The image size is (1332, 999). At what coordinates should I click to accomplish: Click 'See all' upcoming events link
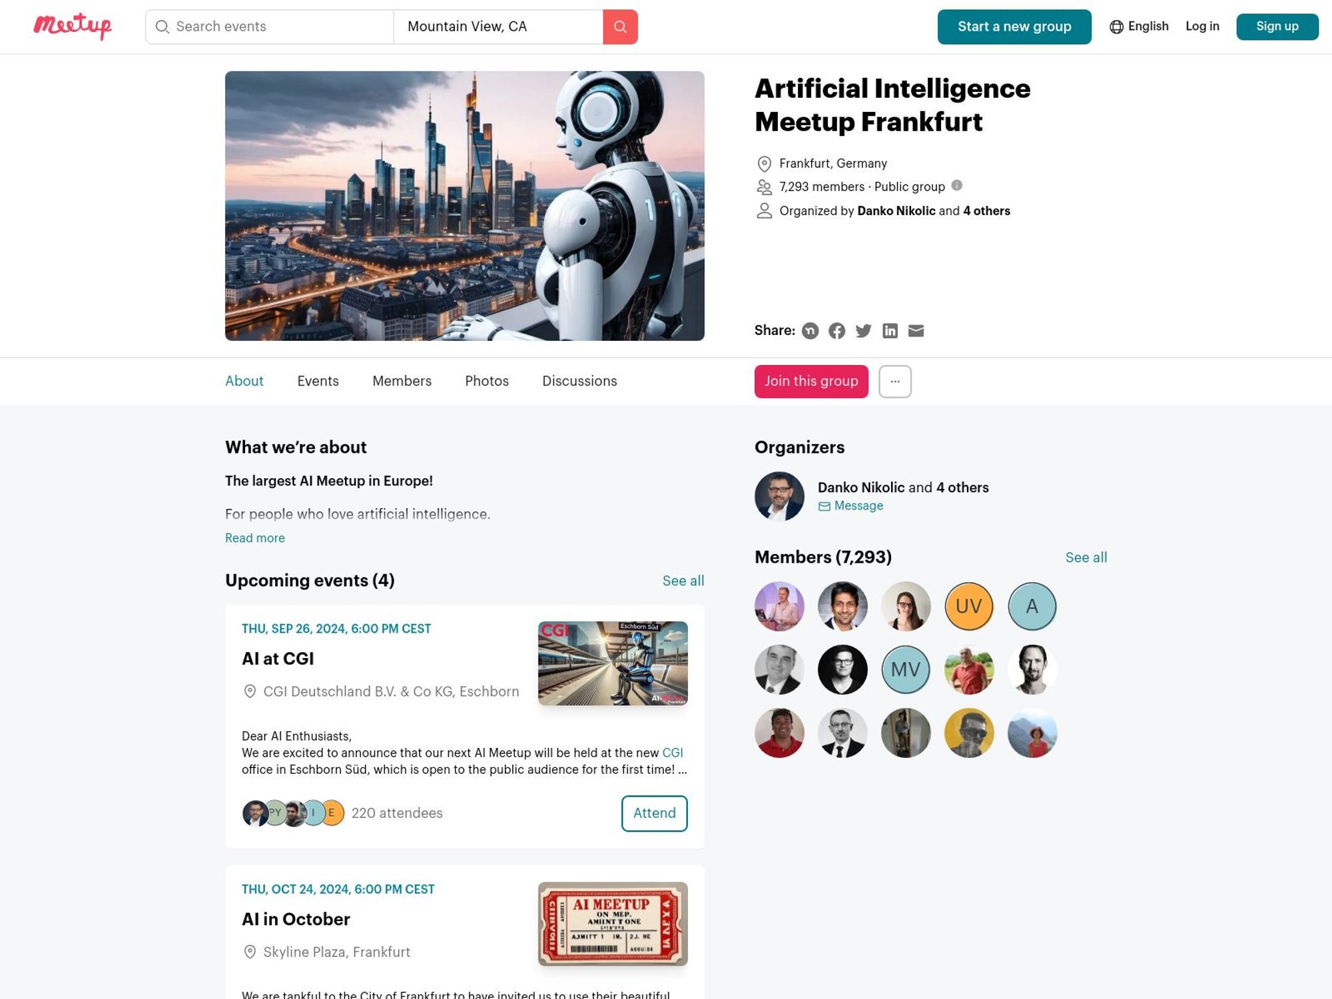pyautogui.click(x=683, y=580)
